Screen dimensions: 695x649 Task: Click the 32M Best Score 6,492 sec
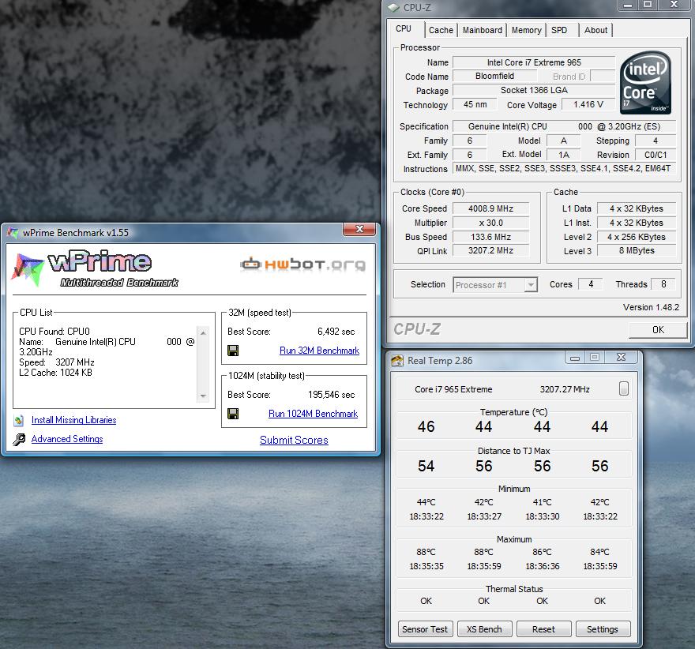(x=336, y=332)
